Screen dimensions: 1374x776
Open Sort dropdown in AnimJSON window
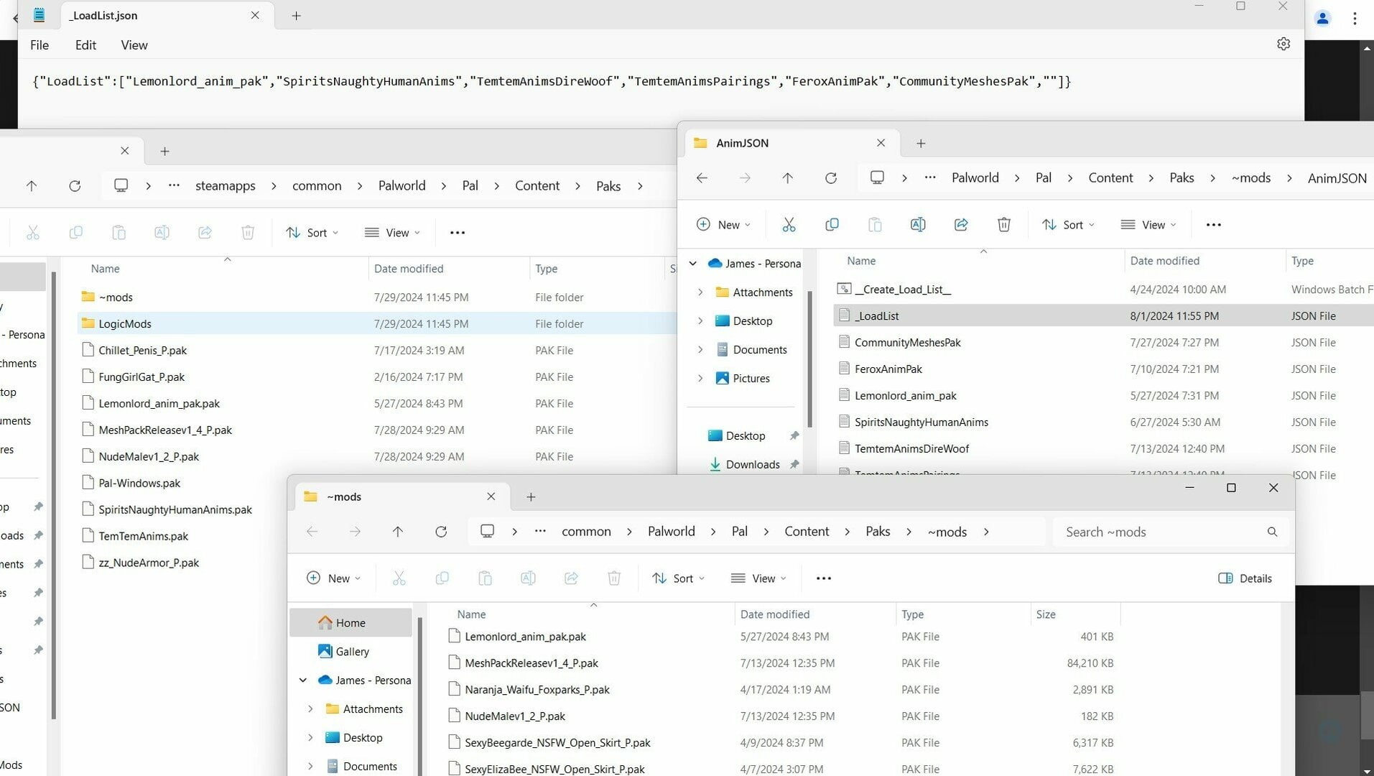[1068, 225]
